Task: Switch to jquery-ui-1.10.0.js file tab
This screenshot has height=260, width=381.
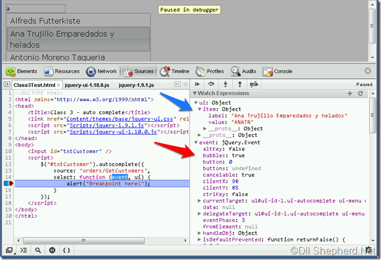Action: (87, 85)
